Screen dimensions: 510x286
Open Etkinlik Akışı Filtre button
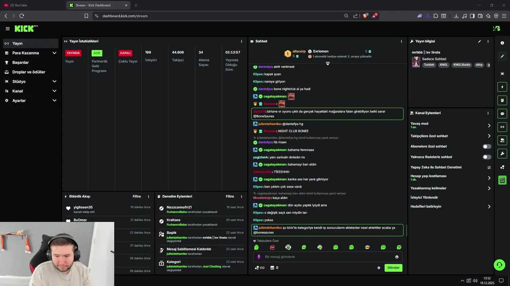137,197
